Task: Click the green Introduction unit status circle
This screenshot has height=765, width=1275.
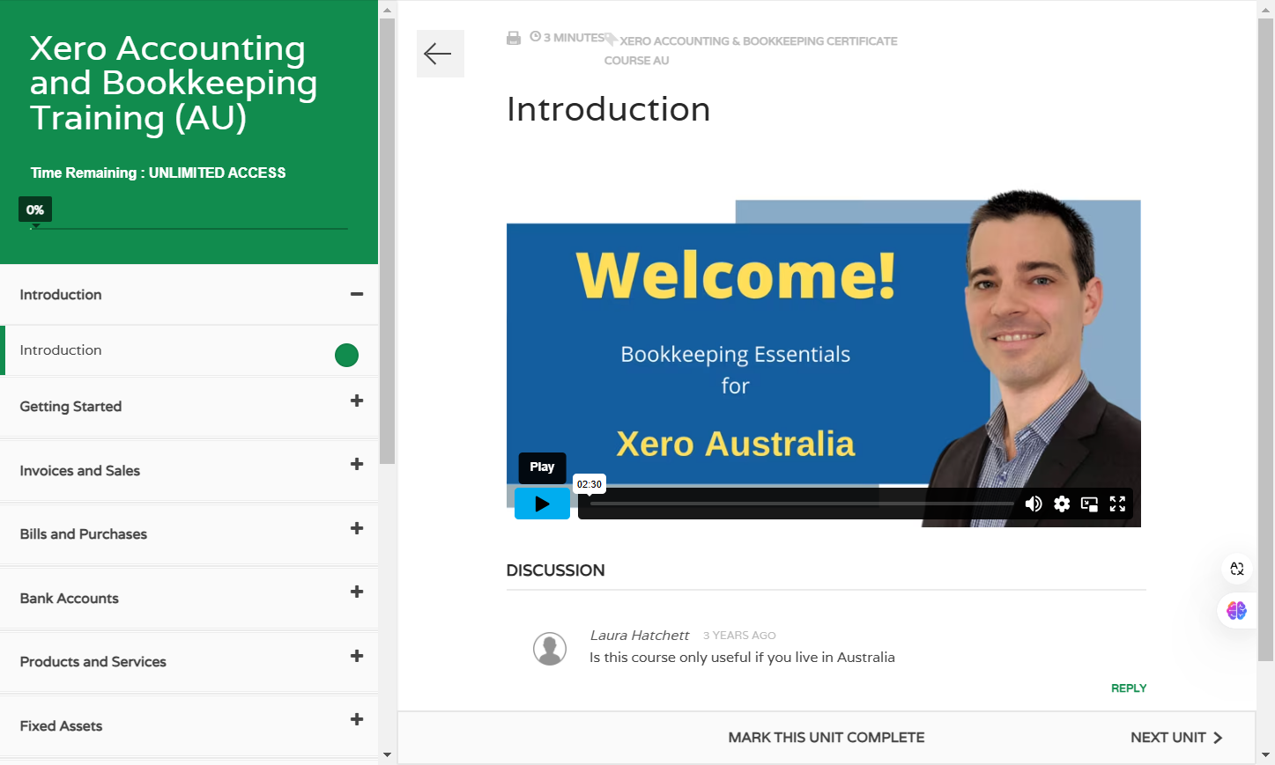Action: tap(346, 355)
